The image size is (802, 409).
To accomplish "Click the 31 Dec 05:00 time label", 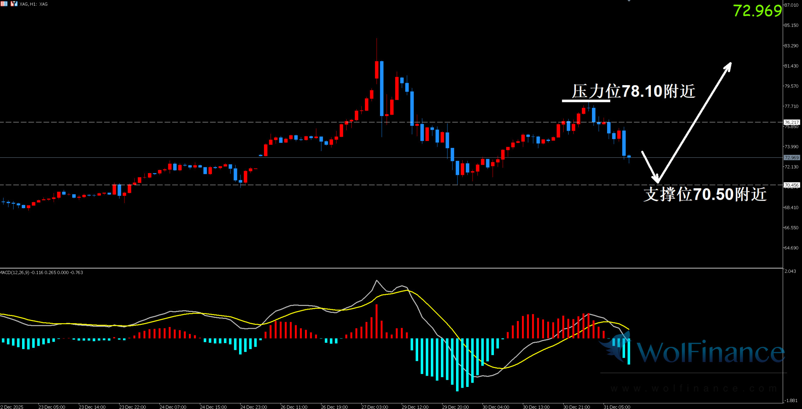I will [617, 407].
